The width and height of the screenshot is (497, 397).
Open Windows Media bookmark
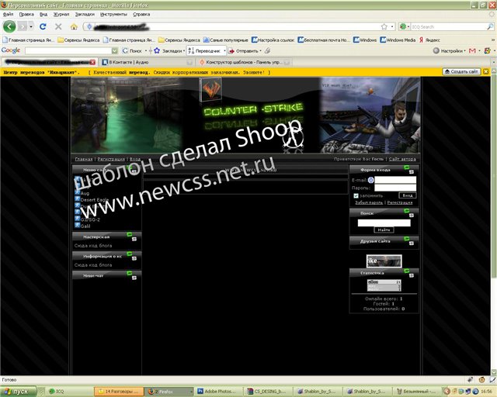click(398, 40)
